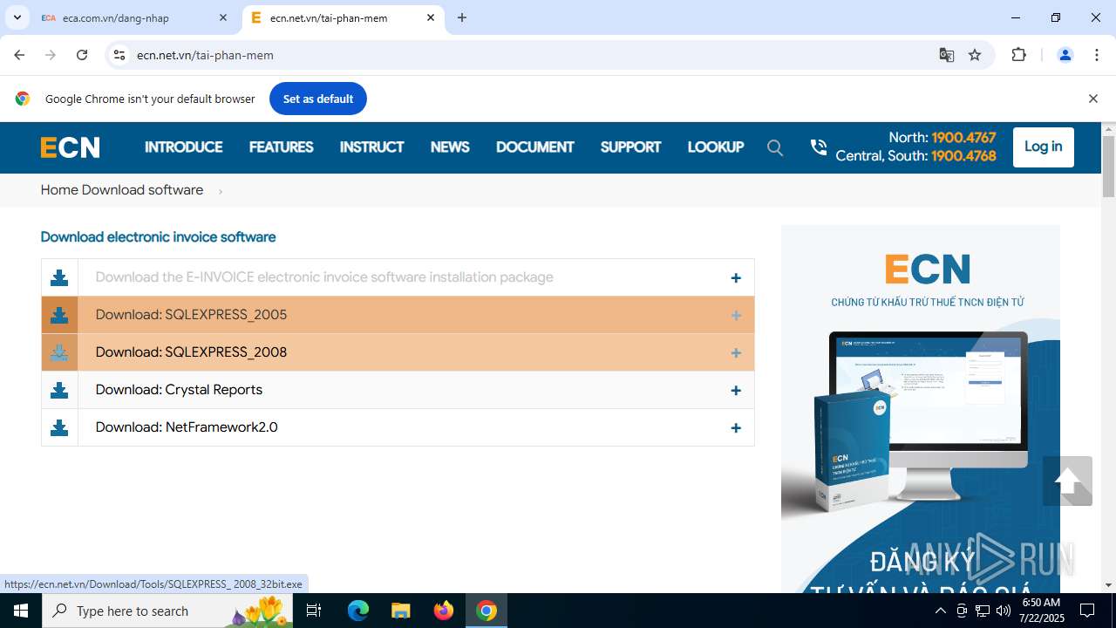Click the download icon beside Crystal Reports
This screenshot has height=628, width=1116.
pyautogui.click(x=59, y=390)
